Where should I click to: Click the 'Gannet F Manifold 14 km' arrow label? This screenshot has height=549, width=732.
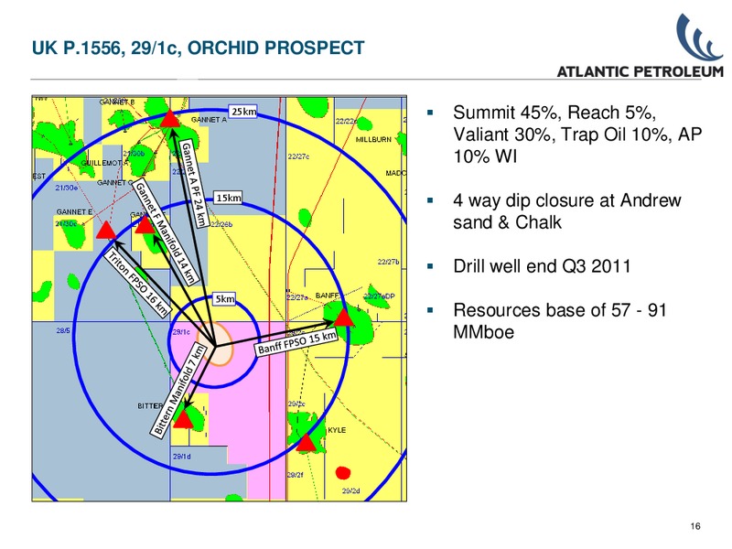click(x=165, y=232)
